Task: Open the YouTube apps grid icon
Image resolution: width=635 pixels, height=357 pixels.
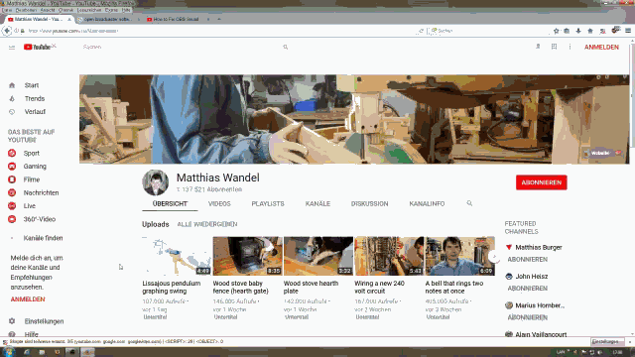Action: coord(554,47)
